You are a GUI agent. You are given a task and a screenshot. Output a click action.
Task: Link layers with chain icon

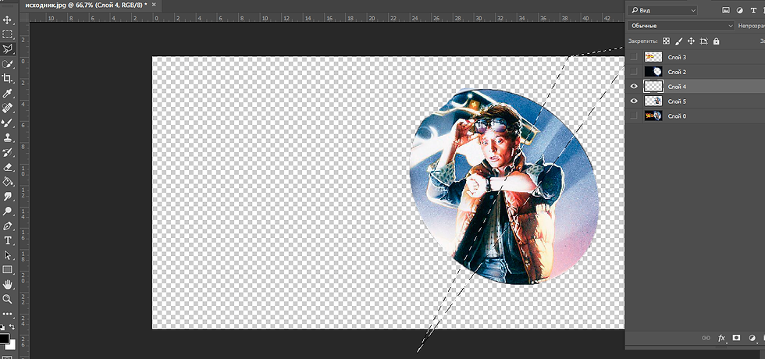706,337
